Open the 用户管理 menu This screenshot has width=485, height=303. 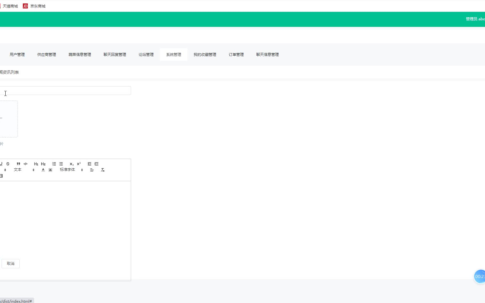[x=17, y=55]
